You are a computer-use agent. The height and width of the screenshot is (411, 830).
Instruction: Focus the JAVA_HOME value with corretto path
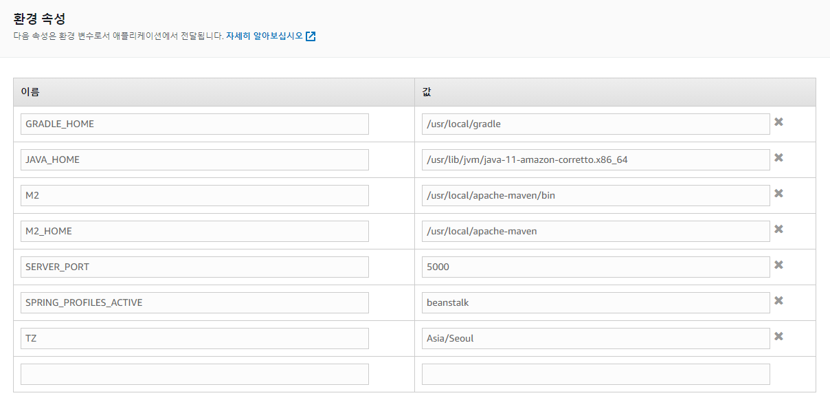tap(595, 159)
